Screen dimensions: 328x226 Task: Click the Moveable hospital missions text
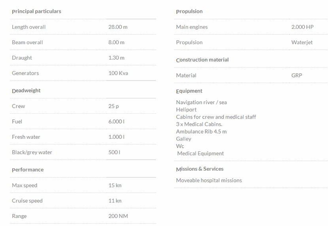tap(209, 181)
